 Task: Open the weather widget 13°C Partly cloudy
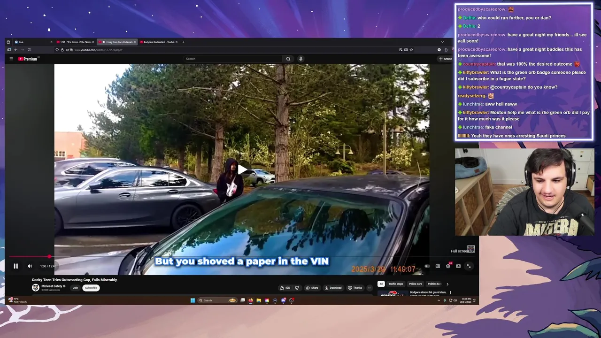tap(18, 300)
